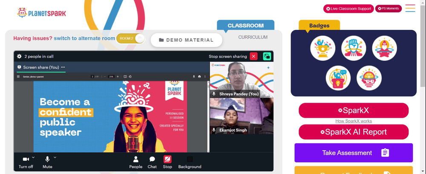
Task: Click the green screen layout icon
Action: click(x=267, y=56)
